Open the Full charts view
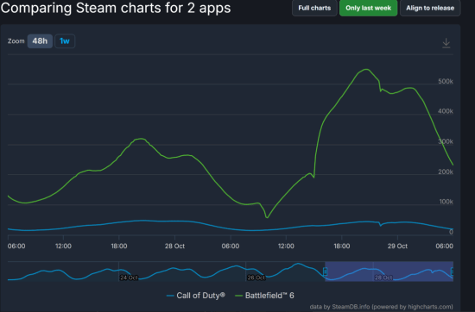 point(314,8)
